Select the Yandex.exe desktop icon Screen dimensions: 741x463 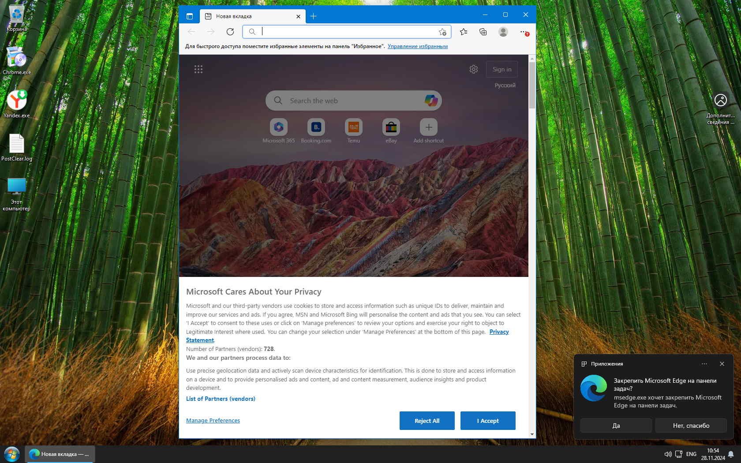tap(17, 104)
